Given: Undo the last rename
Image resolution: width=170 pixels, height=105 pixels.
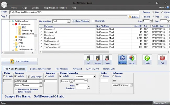Looking at the screenshot, I should pyautogui.click(x=147, y=60).
